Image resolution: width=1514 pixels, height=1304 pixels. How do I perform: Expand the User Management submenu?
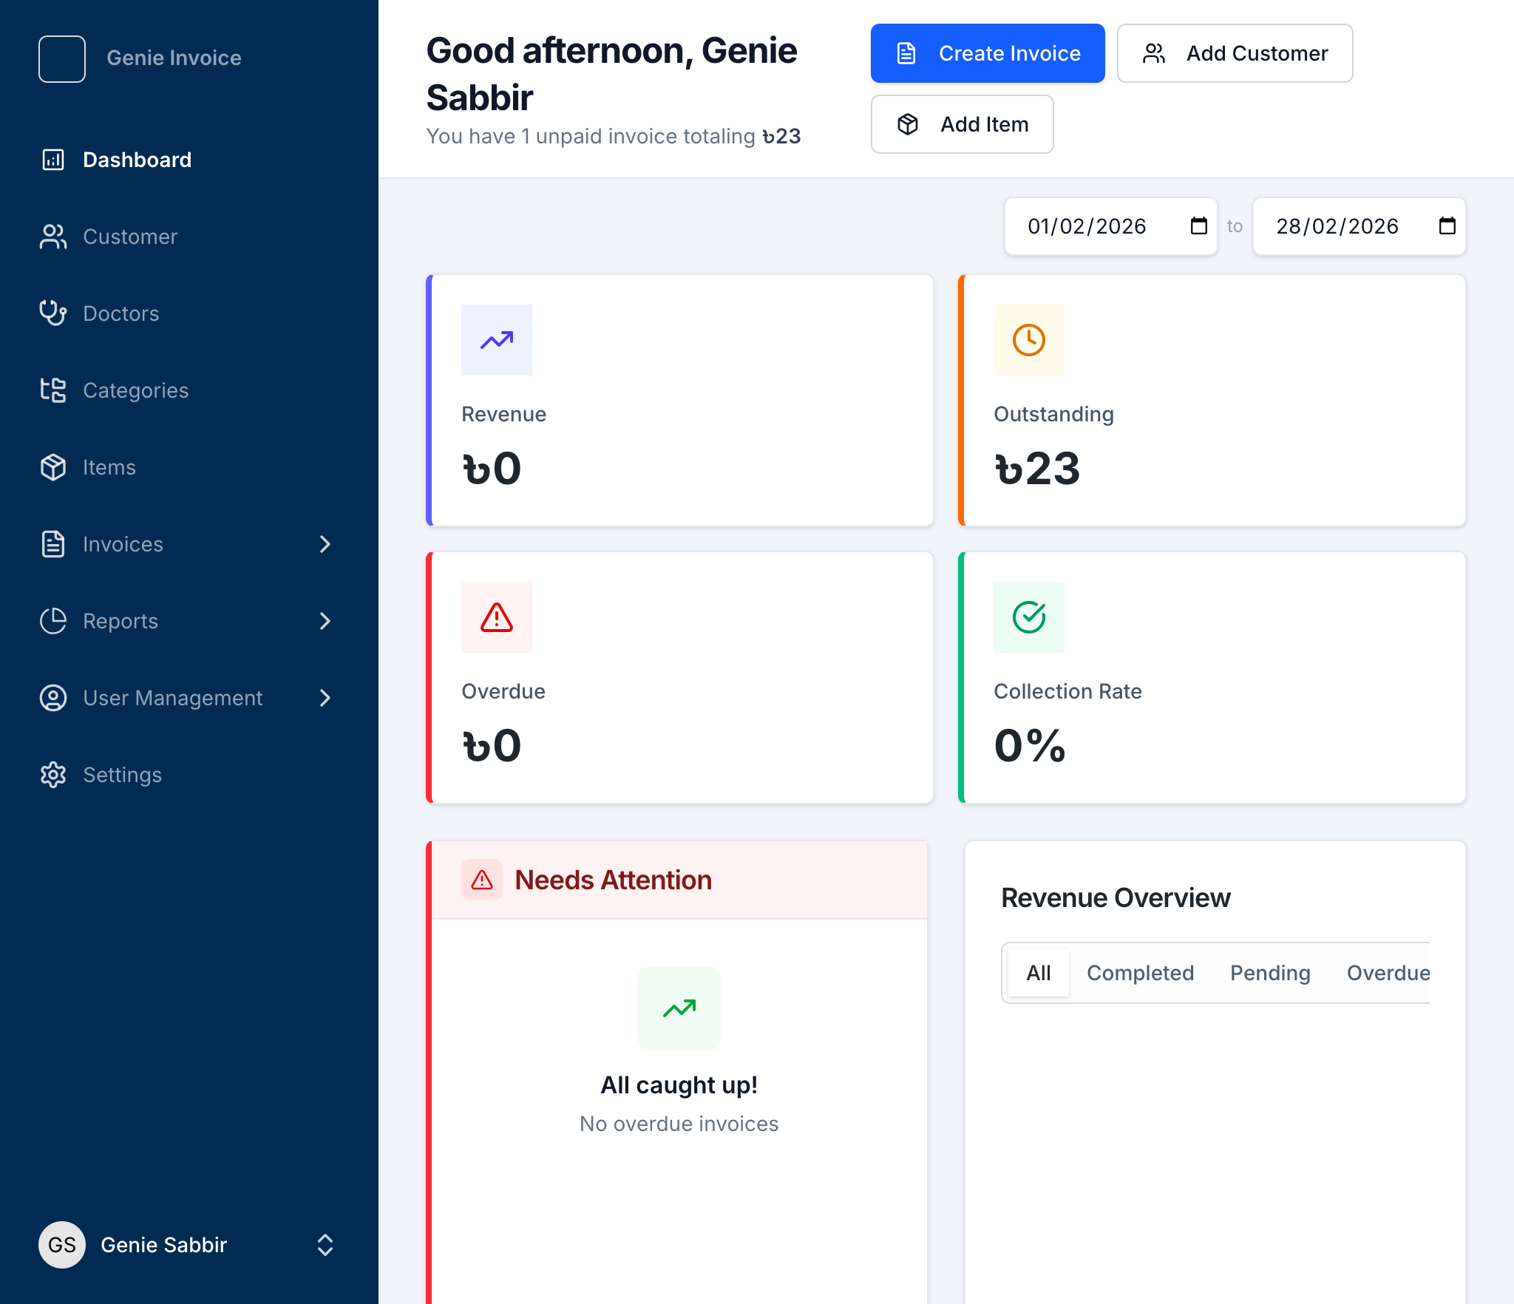(325, 698)
